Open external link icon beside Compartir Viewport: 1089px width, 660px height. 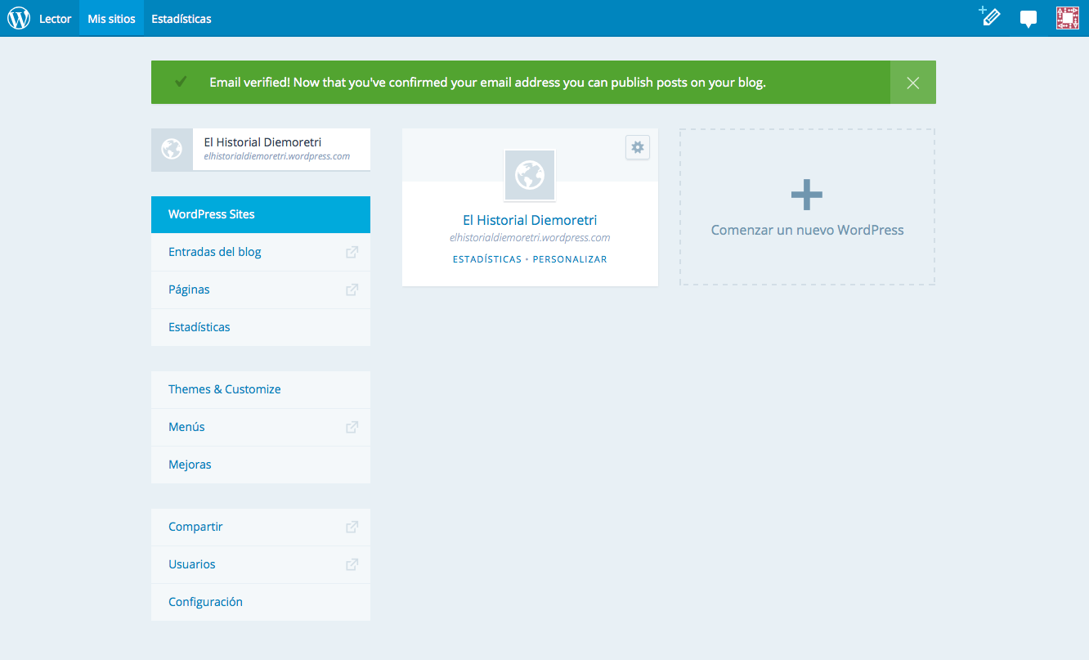tap(352, 527)
